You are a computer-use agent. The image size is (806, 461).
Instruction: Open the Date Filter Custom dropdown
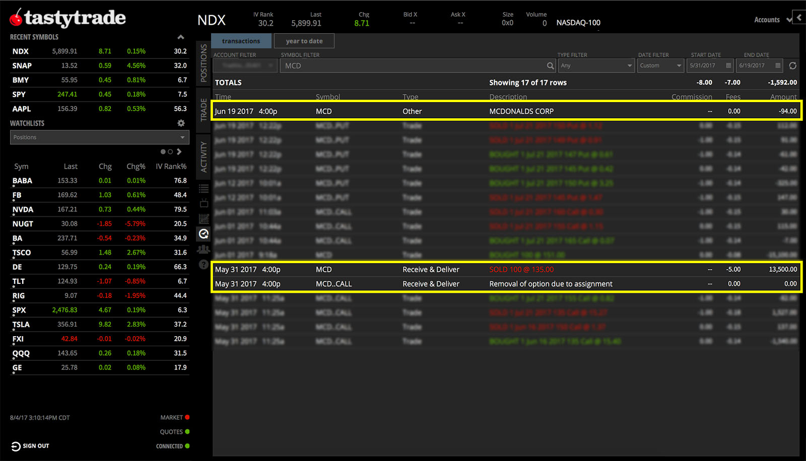[x=660, y=65]
